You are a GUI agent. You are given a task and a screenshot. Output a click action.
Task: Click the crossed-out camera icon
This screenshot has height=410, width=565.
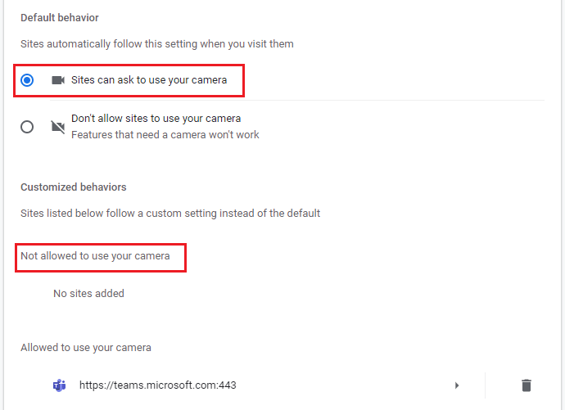point(58,127)
